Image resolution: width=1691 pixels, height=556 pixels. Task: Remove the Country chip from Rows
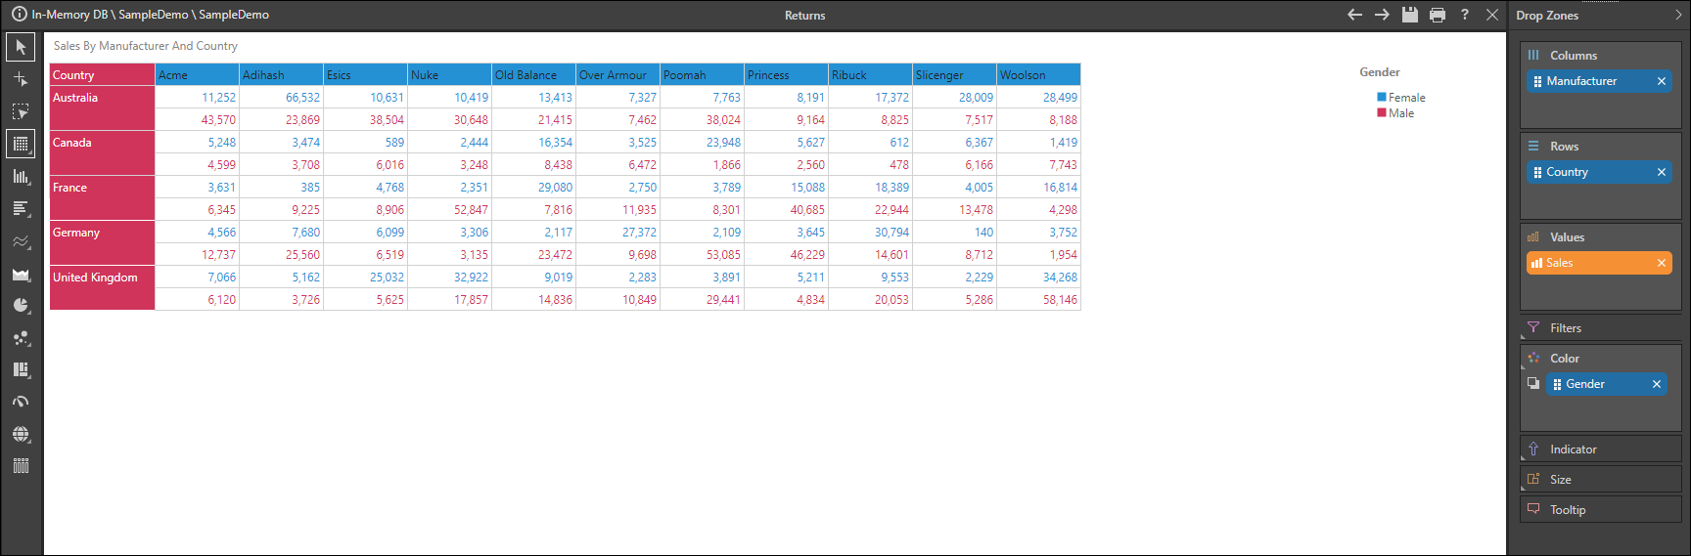pos(1661,172)
